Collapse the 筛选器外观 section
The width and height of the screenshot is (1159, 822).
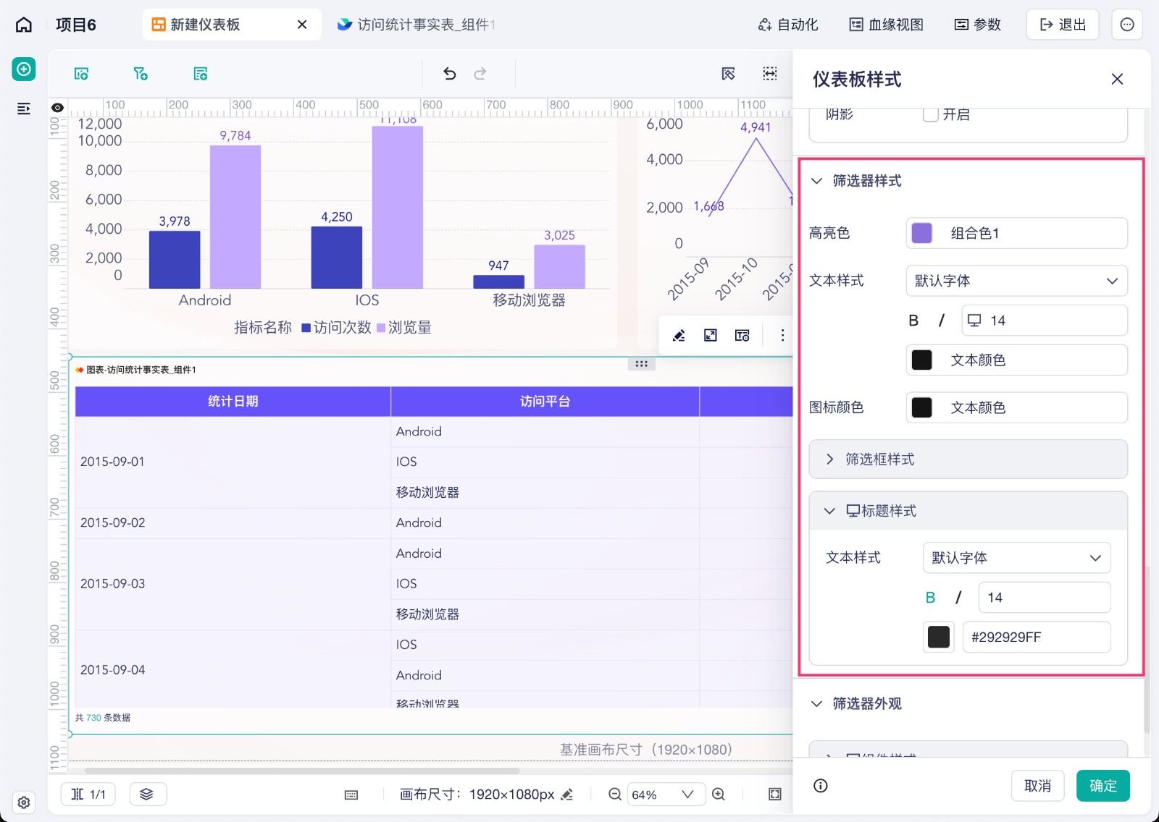point(816,704)
